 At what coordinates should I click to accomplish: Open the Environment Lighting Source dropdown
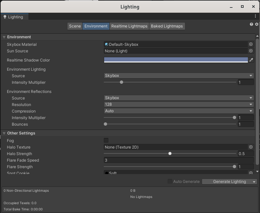tap(179, 76)
